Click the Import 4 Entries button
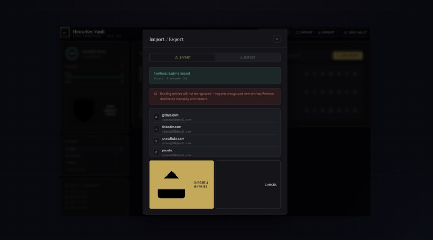433x240 pixels. [182, 185]
